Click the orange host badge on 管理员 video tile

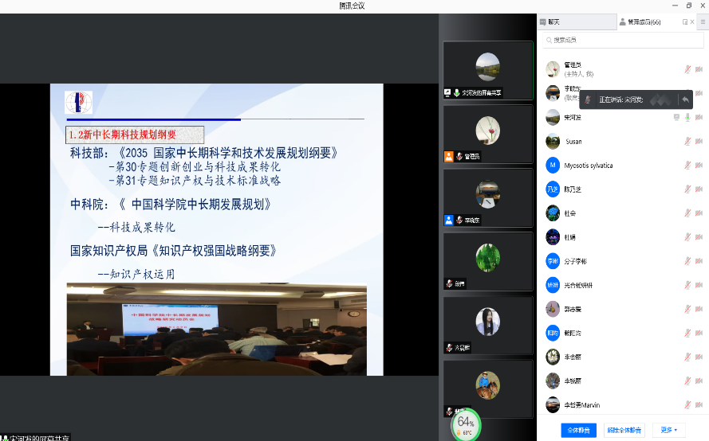tap(449, 157)
